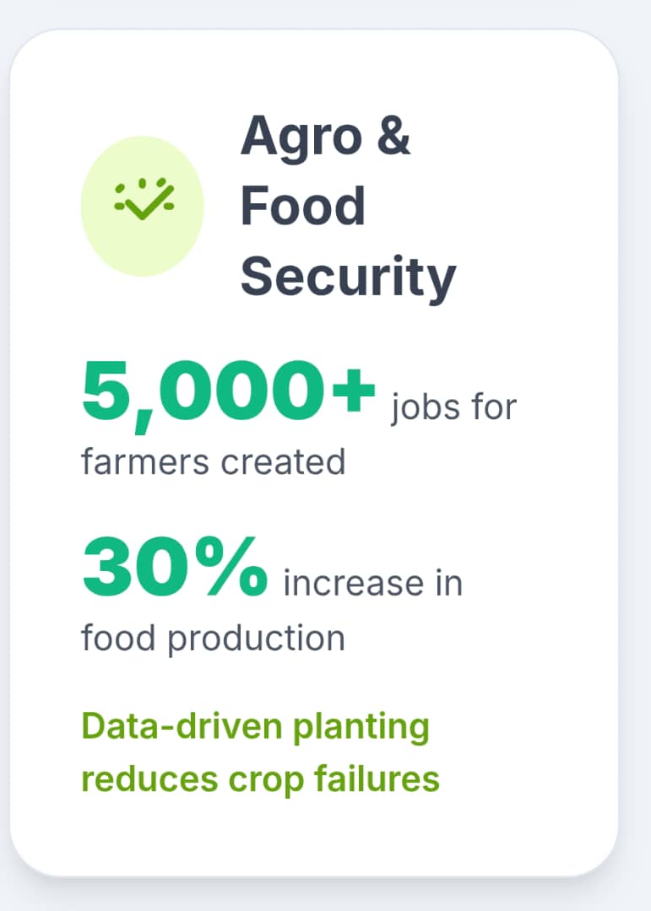Click the 'increase in' text
Image resolution: width=651 pixels, height=911 pixels.
(373, 584)
